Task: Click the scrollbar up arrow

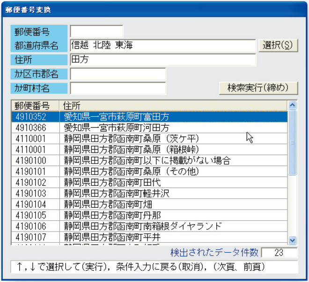Action: coord(293,106)
